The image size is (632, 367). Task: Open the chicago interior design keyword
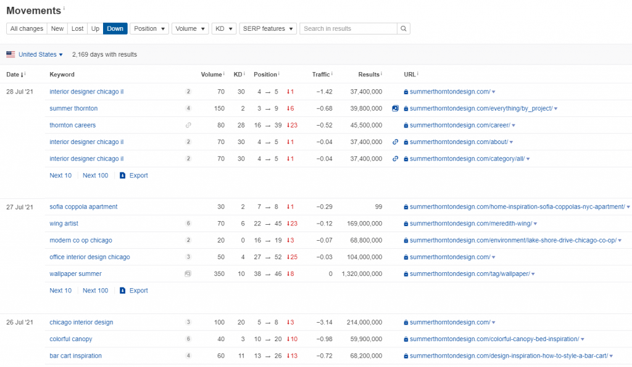81,323
